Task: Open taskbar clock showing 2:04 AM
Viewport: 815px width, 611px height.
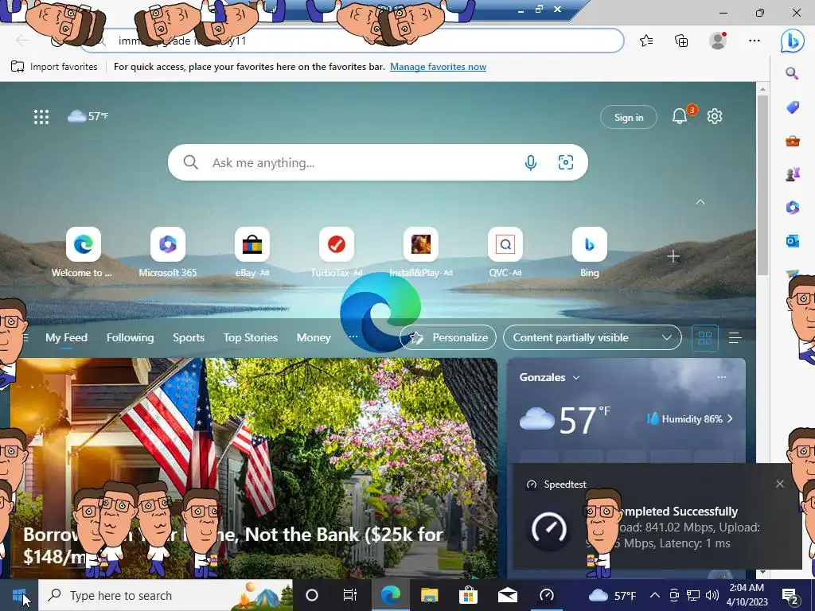Action: pyautogui.click(x=747, y=595)
